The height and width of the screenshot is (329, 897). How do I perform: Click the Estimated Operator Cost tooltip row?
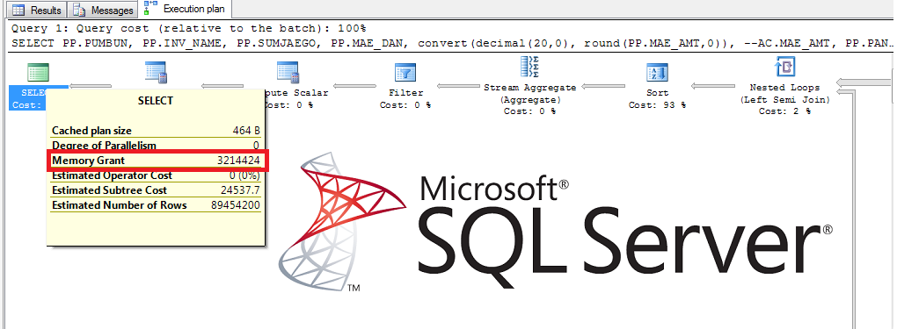point(156,176)
